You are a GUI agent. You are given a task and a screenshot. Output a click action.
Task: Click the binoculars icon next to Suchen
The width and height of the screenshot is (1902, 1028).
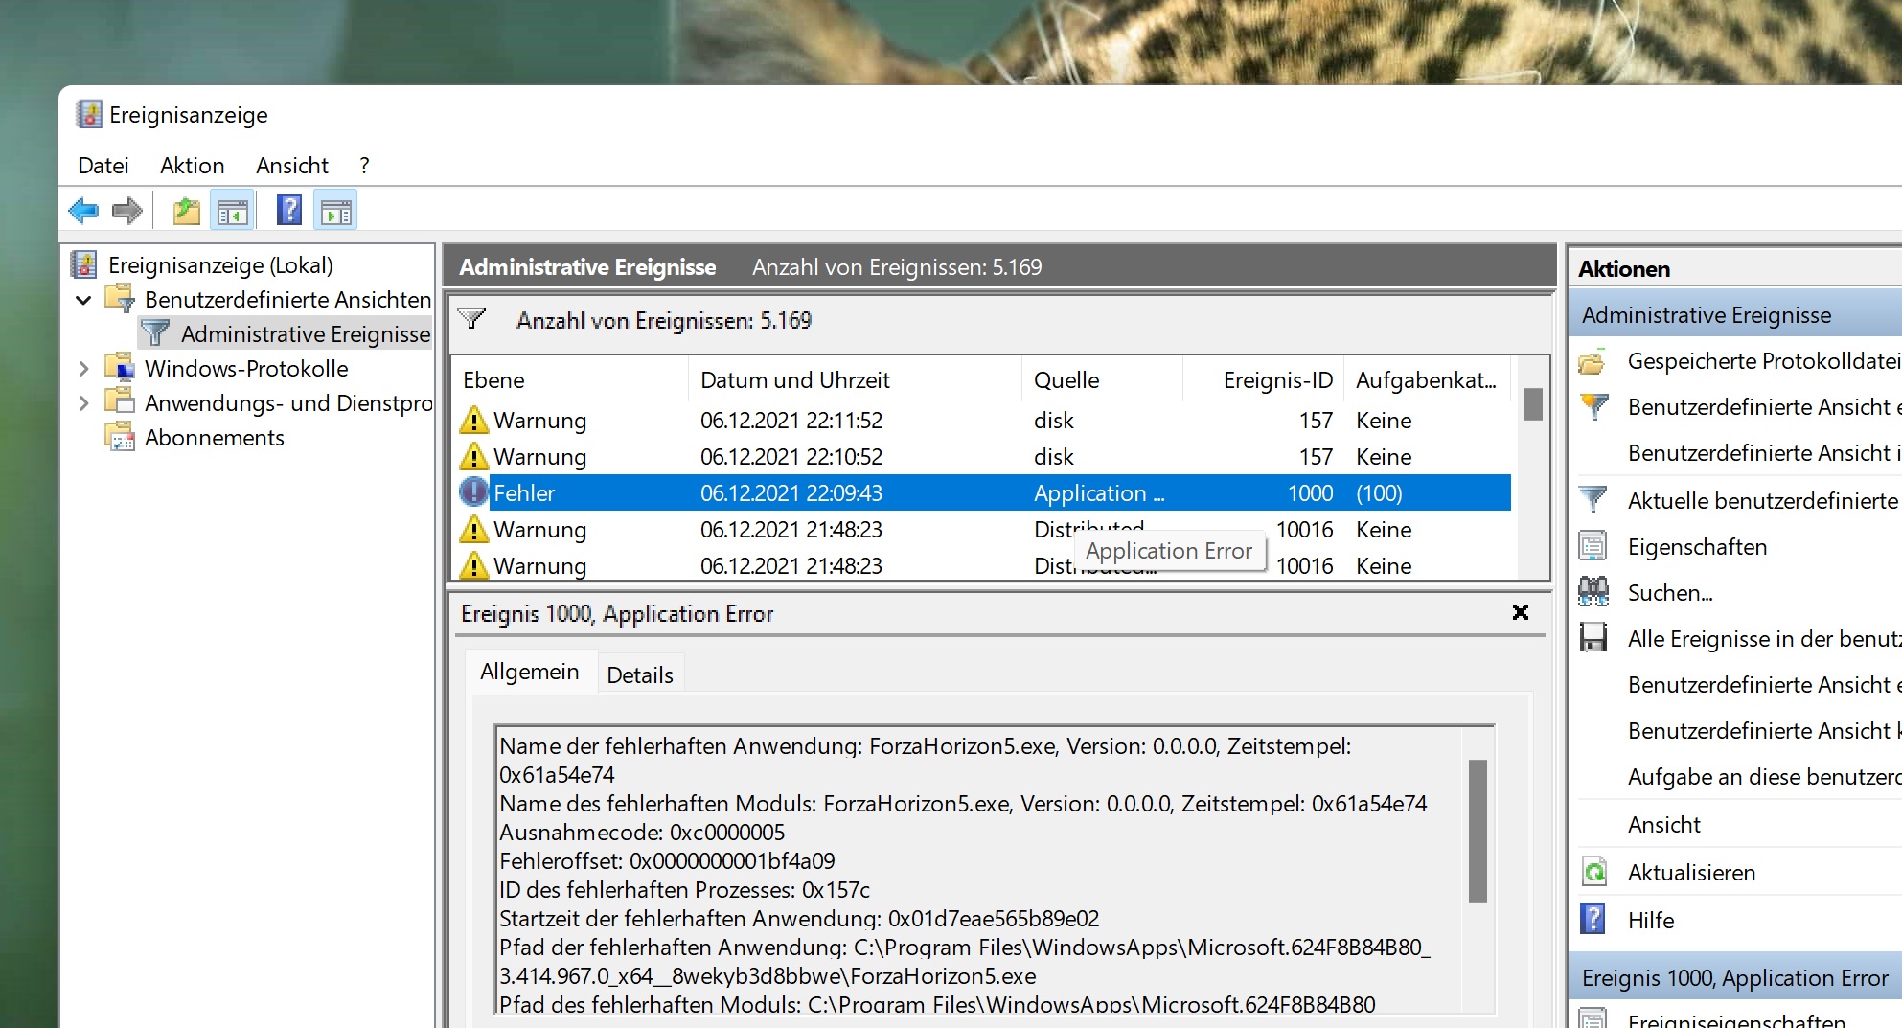click(x=1593, y=592)
